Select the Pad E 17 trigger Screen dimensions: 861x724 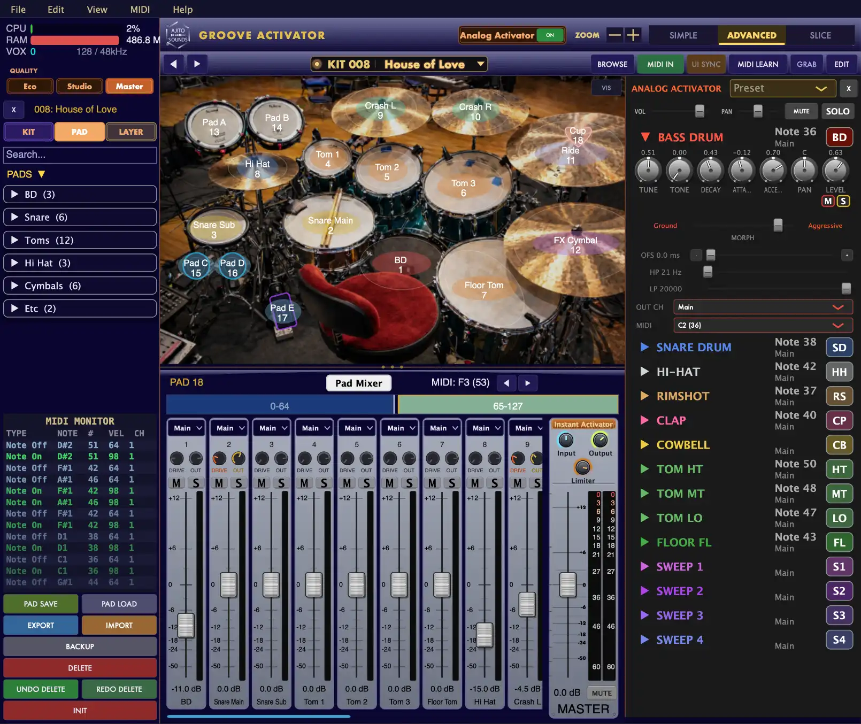click(x=282, y=313)
